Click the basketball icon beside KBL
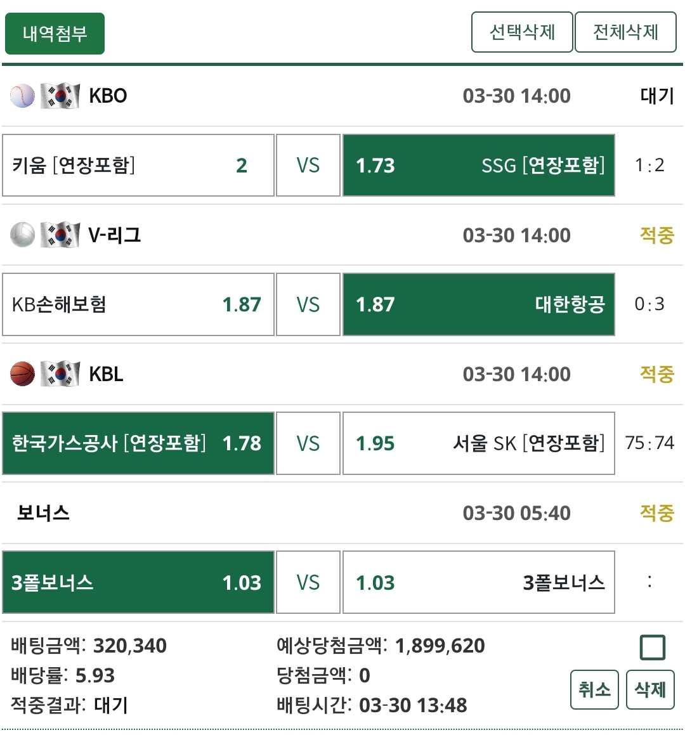Viewport: 685px width, 735px height. (x=22, y=374)
